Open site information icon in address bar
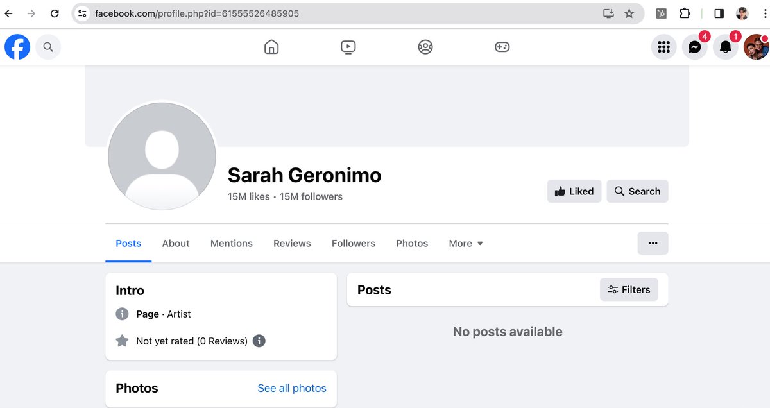This screenshot has height=408, width=770. [82, 13]
